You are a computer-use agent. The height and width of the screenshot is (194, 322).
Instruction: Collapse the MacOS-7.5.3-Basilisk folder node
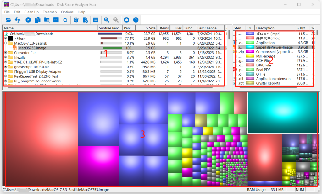click(6, 43)
